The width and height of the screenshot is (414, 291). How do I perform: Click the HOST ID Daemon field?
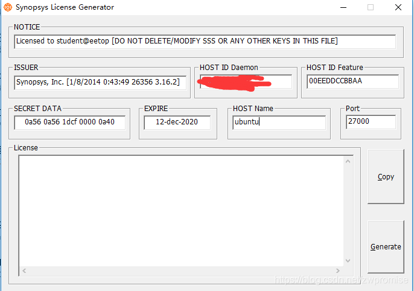[246, 82]
